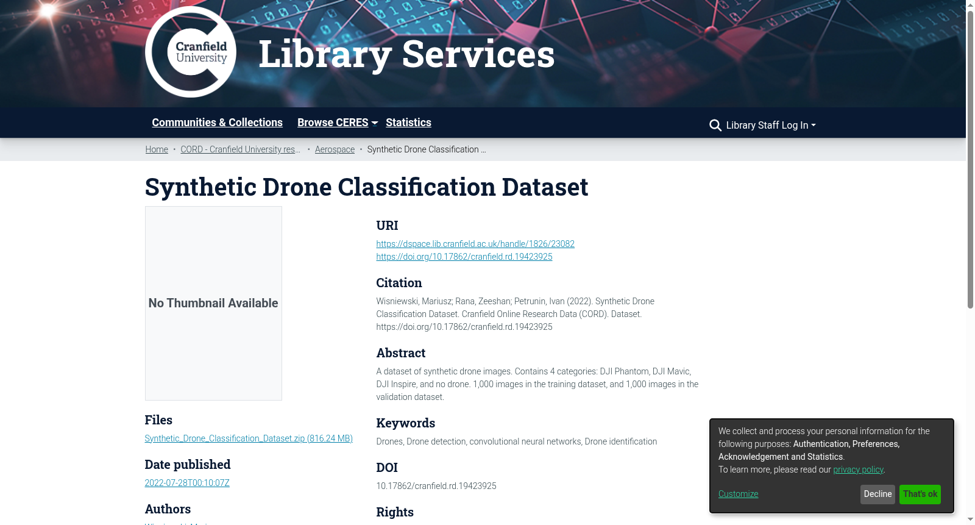Screen dimensions: 975x525
Task: Decline the cookie consent
Action: pos(877,495)
